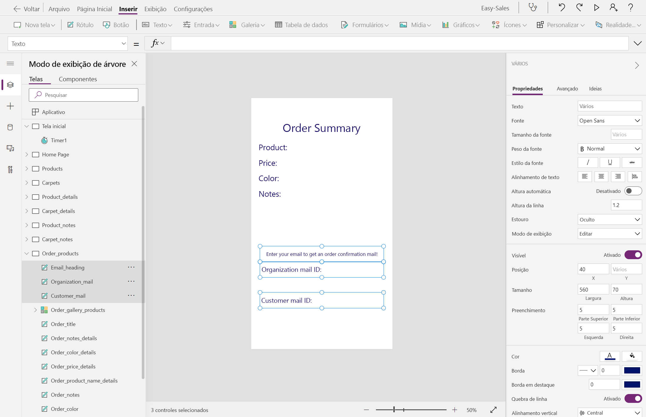Click the Borda color swatch

tap(632, 370)
